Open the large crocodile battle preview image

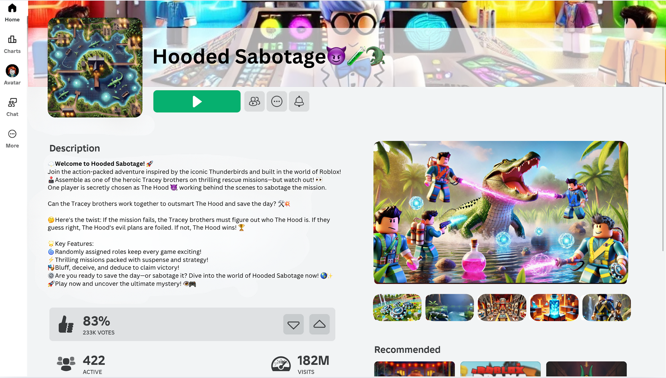501,212
